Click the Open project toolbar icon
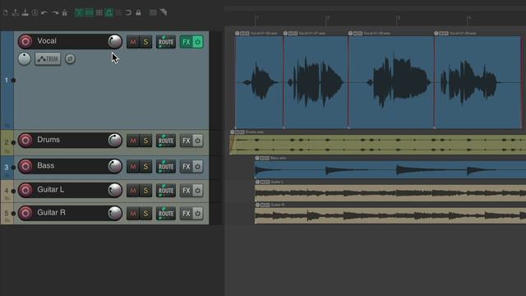Viewport: 526px width, 296px height. 16,13
